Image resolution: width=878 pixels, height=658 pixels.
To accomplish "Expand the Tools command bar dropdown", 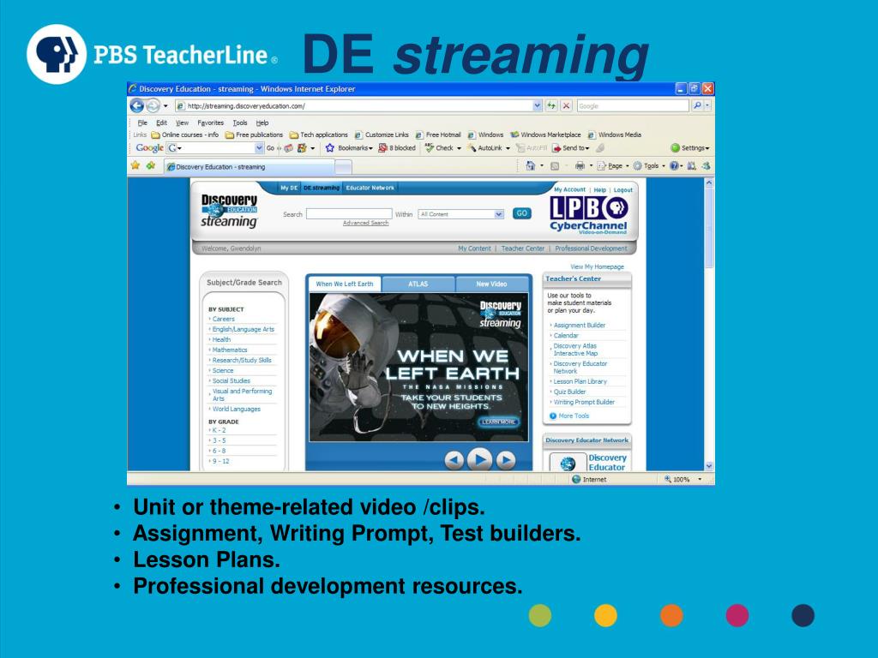I will tap(664, 165).
